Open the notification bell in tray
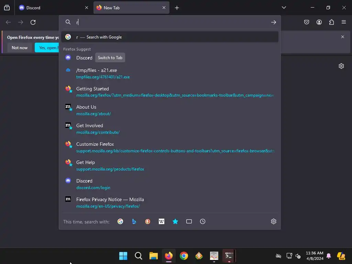Image resolution: width=352 pixels, height=264 pixels. point(329,256)
